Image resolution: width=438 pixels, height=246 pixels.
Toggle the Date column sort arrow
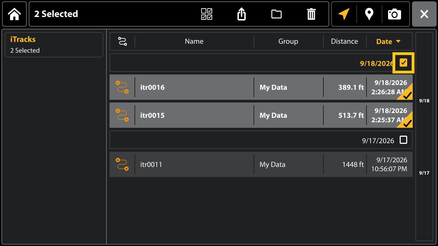[398, 41]
